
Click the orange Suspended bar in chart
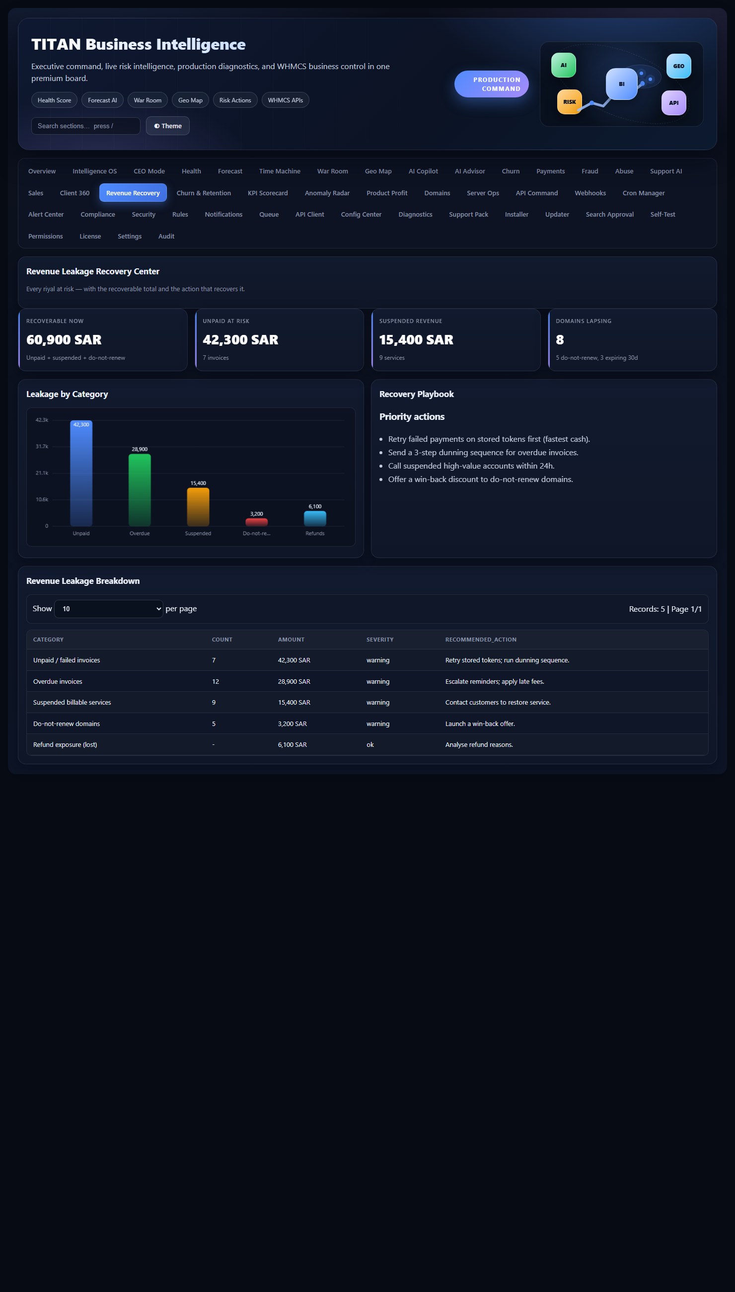click(198, 506)
